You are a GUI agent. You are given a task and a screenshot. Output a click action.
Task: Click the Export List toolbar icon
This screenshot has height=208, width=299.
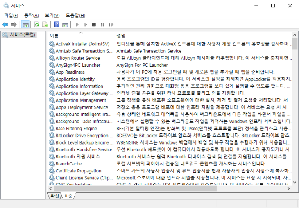pyautogui.click(x=45, y=25)
